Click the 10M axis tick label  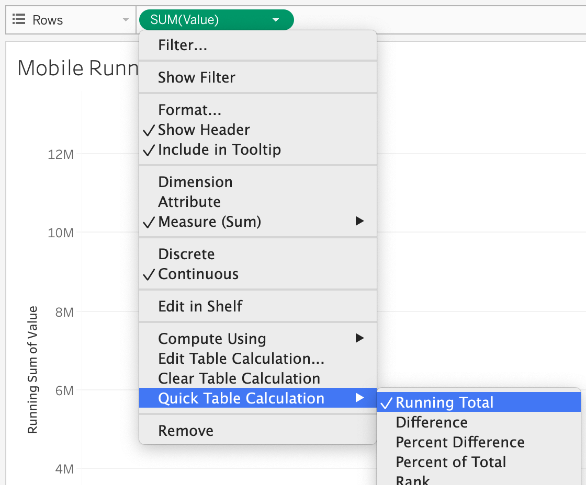[61, 233]
